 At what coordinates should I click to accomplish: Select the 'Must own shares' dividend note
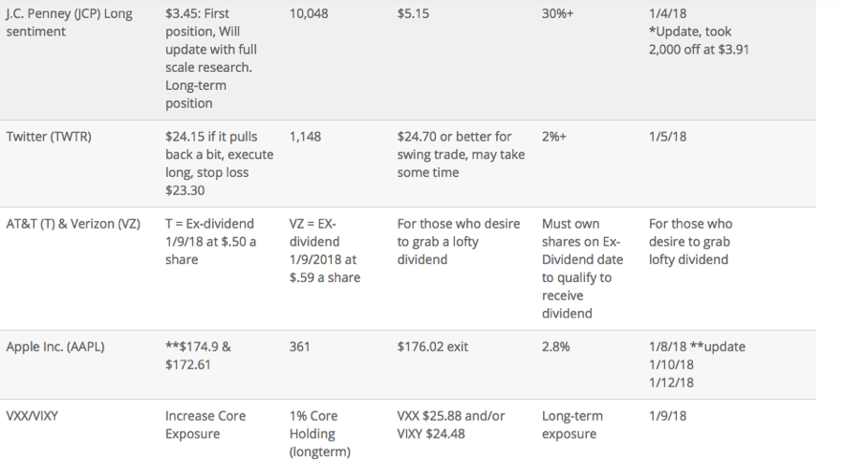[582, 268]
